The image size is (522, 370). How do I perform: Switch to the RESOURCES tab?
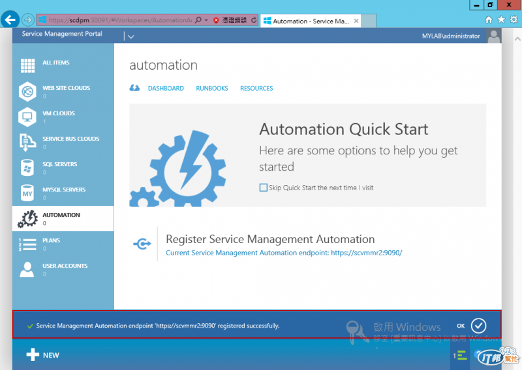point(256,89)
